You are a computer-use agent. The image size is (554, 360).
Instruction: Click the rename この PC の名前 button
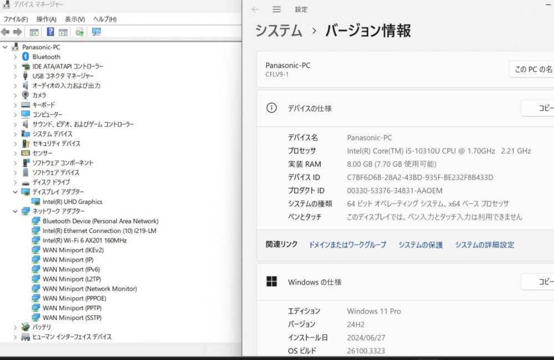[531, 69]
